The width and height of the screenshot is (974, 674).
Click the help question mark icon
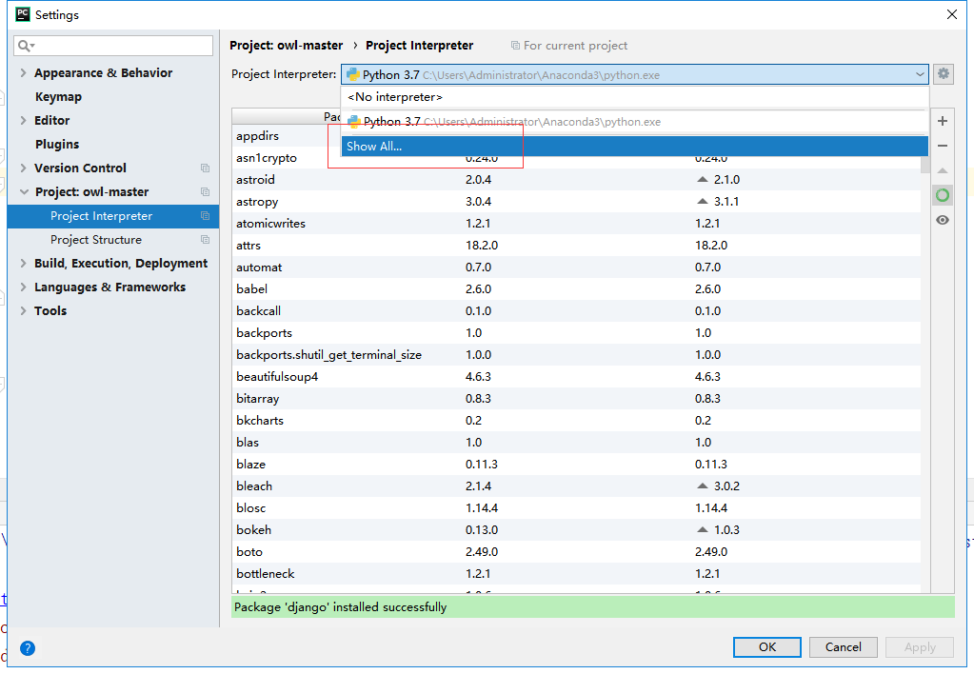click(x=27, y=648)
